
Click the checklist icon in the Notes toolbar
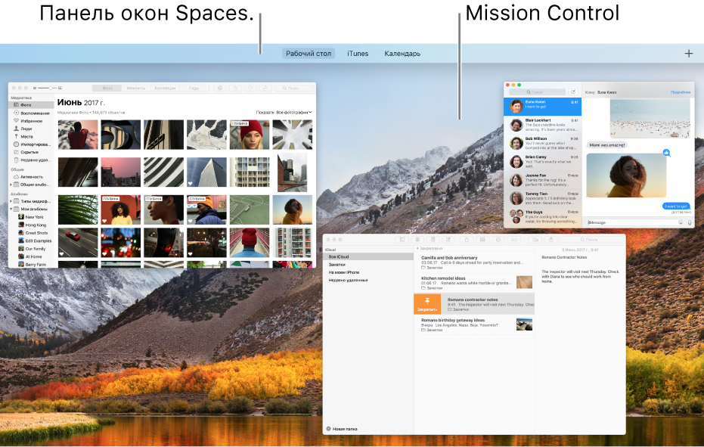click(498, 240)
